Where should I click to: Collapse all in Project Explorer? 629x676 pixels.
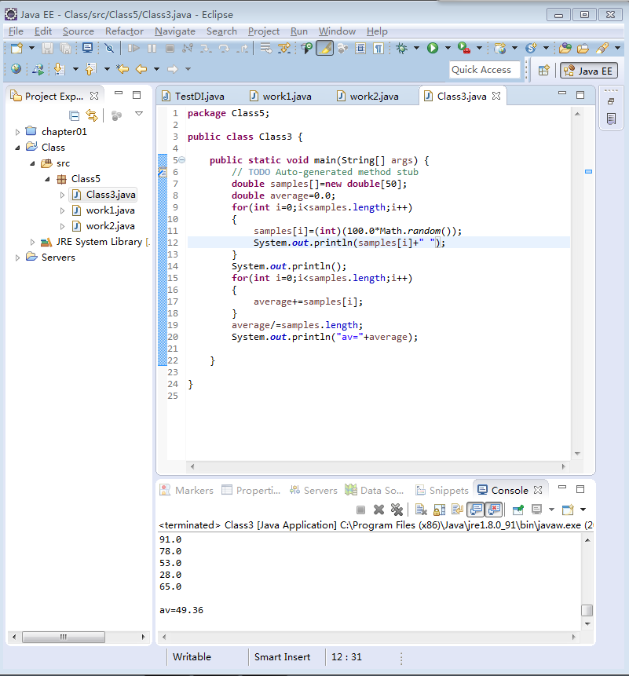[x=75, y=115]
